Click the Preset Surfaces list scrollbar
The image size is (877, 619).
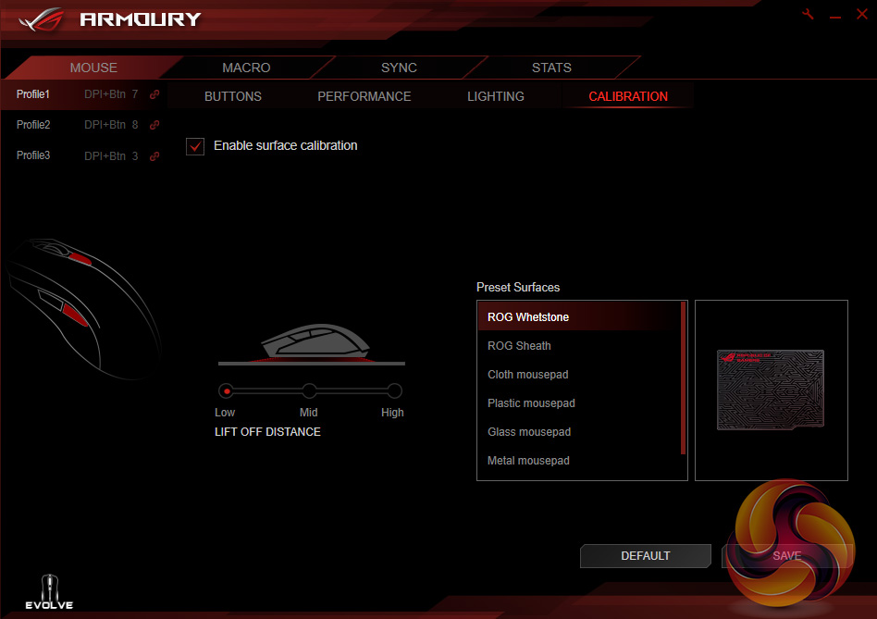tap(683, 378)
